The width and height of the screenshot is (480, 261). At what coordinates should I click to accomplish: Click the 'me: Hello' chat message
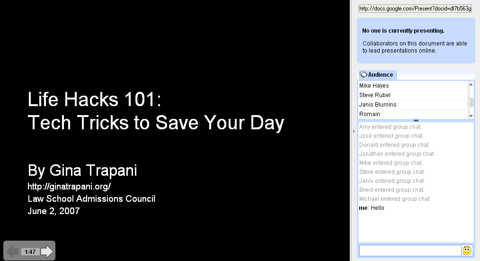(x=372, y=208)
